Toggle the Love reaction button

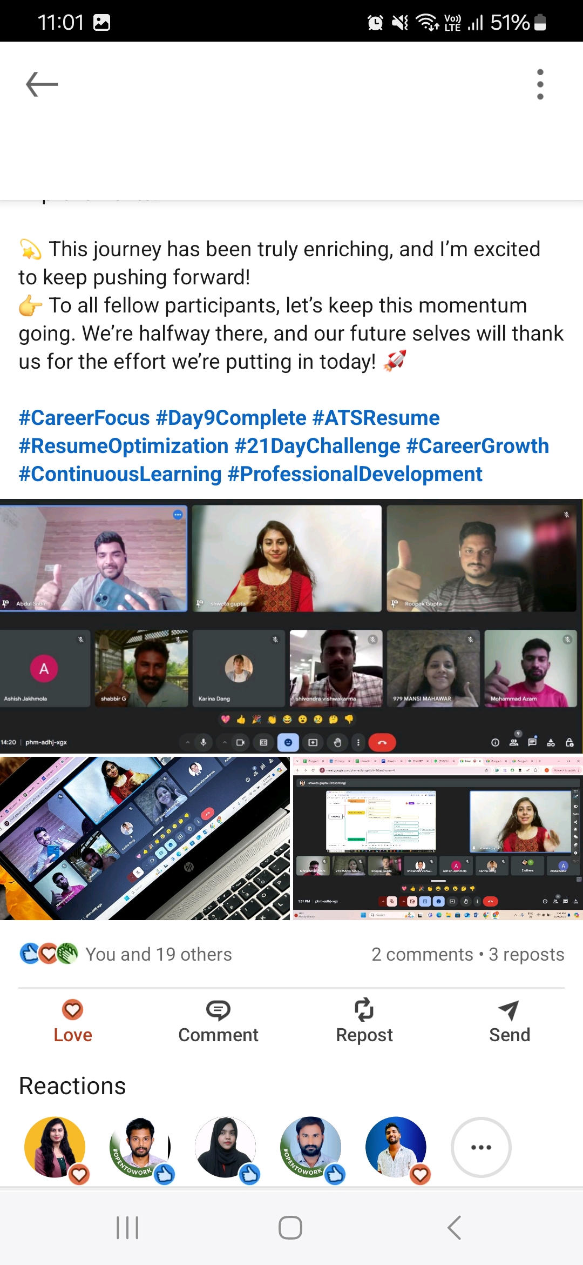(73, 1022)
